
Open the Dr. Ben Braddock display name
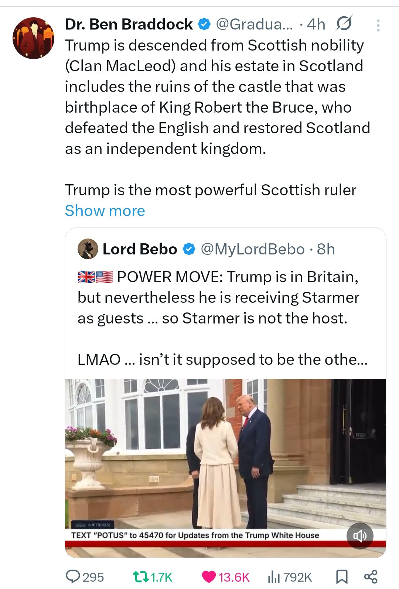click(x=129, y=24)
